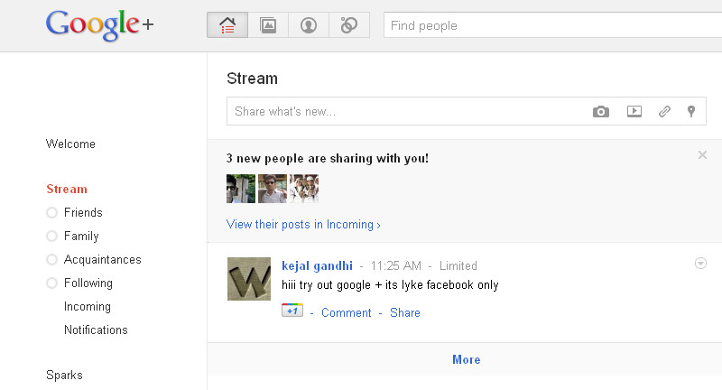Open Notifications in the sidebar
This screenshot has height=390, width=722.
(x=96, y=330)
